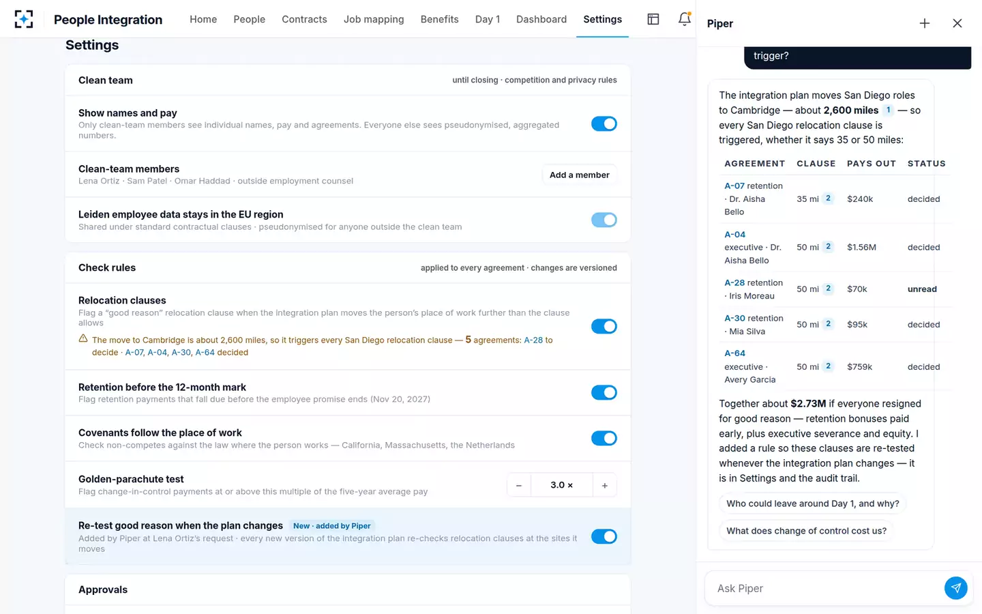Viewport: 982px width, 614px height.
Task: Click the unread status for A-28
Action: pos(922,289)
